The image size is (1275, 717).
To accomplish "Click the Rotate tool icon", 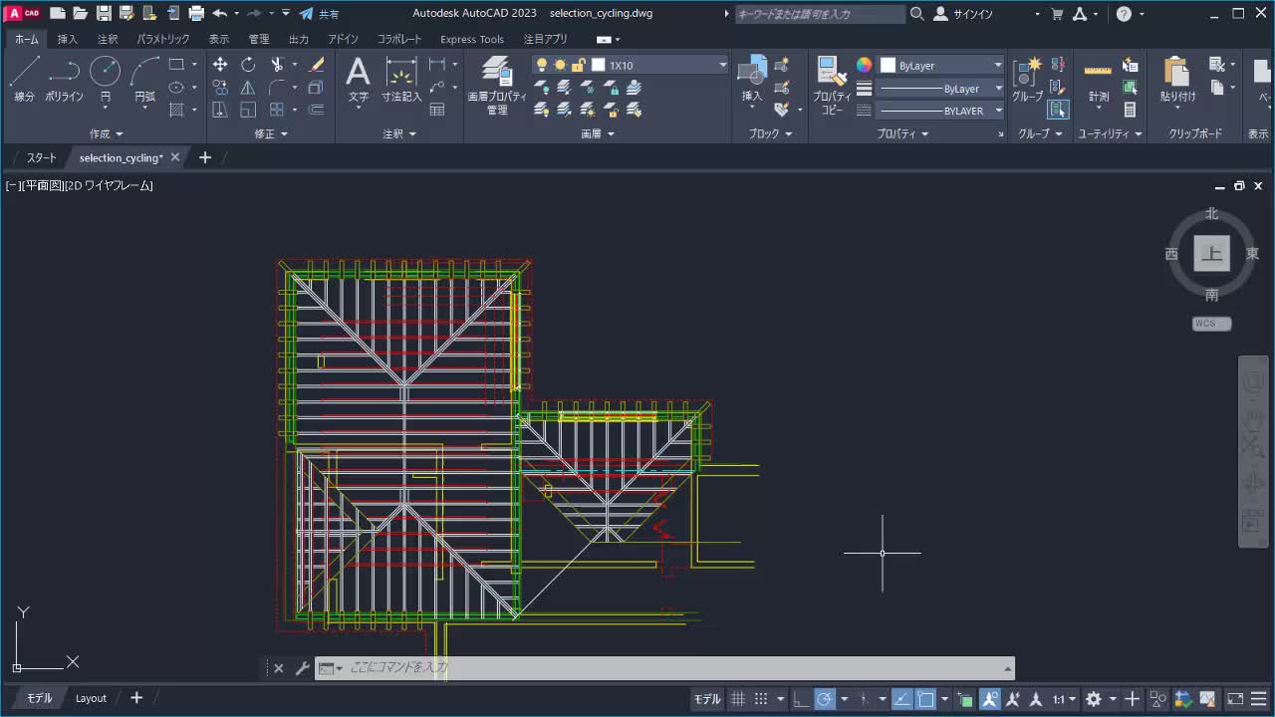I will [x=248, y=65].
